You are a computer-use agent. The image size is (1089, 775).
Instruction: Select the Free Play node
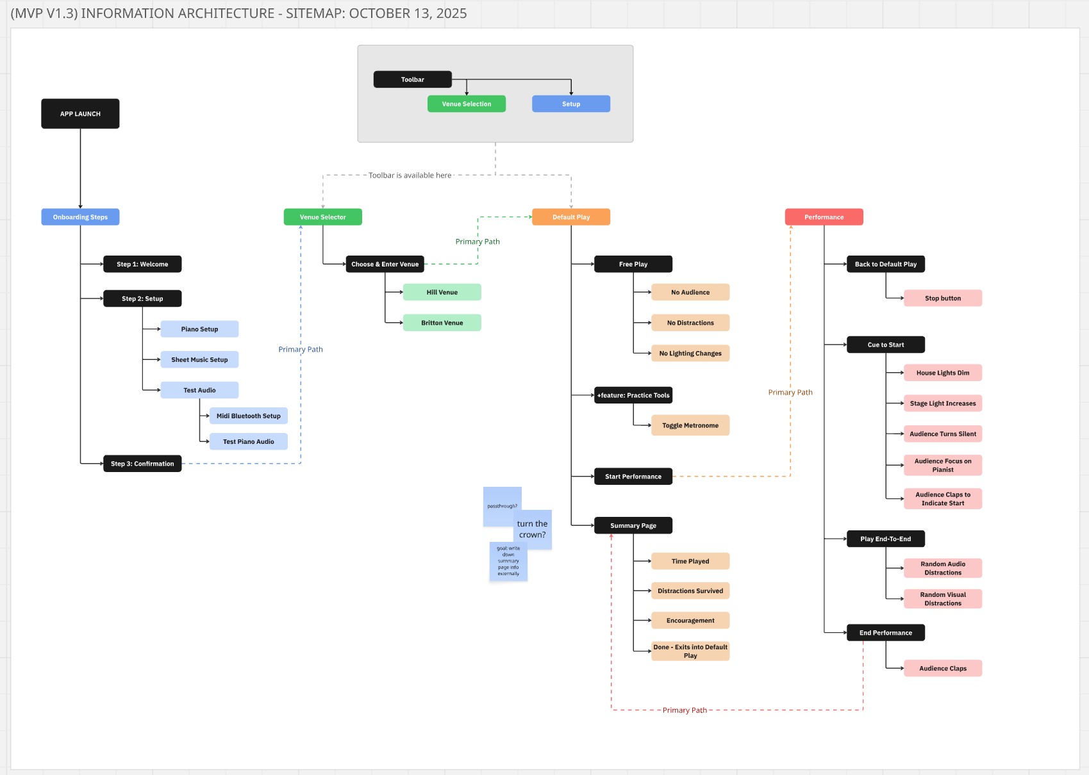pyautogui.click(x=633, y=264)
